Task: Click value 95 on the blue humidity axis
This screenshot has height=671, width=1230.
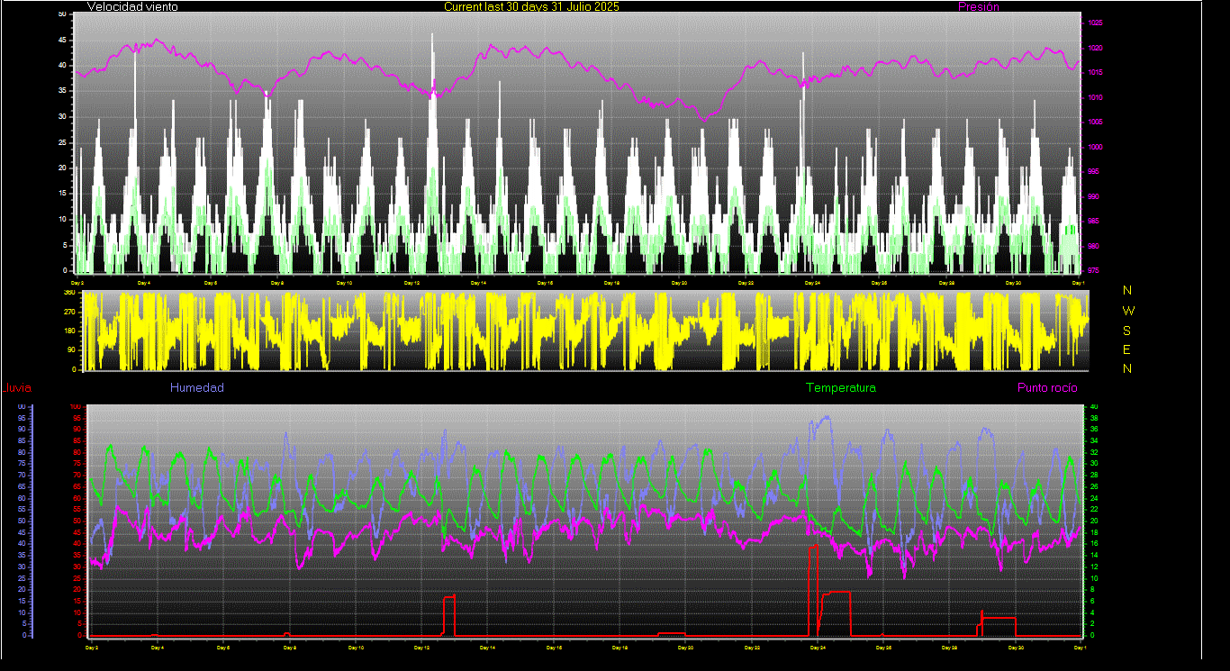Action: (x=23, y=419)
